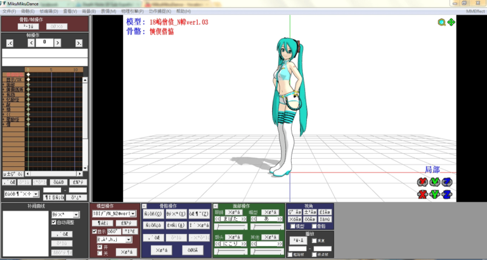Toggle 显示 checkbox in model panel
The width and height of the screenshot is (487, 260).
94,232
